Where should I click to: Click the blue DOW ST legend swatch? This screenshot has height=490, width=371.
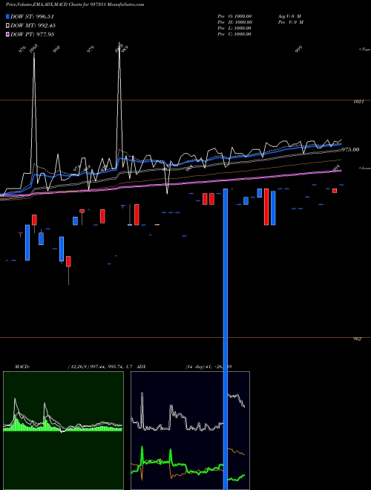[7, 16]
